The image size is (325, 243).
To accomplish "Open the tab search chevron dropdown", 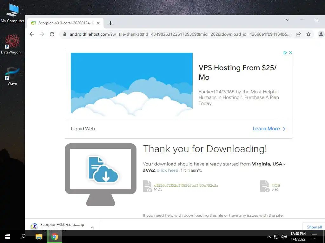I will [x=287, y=20].
